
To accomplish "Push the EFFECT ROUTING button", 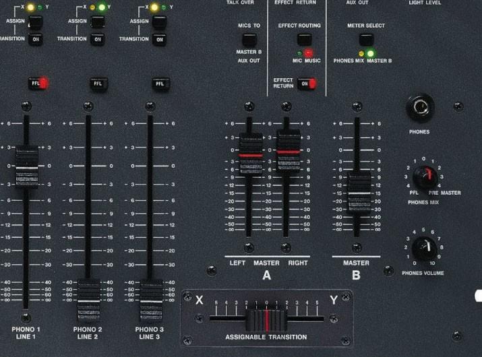I will click(304, 40).
